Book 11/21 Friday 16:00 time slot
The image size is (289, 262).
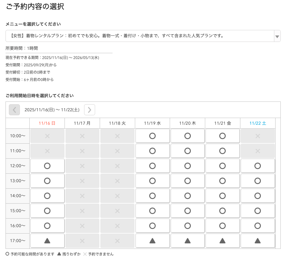(x=223, y=226)
